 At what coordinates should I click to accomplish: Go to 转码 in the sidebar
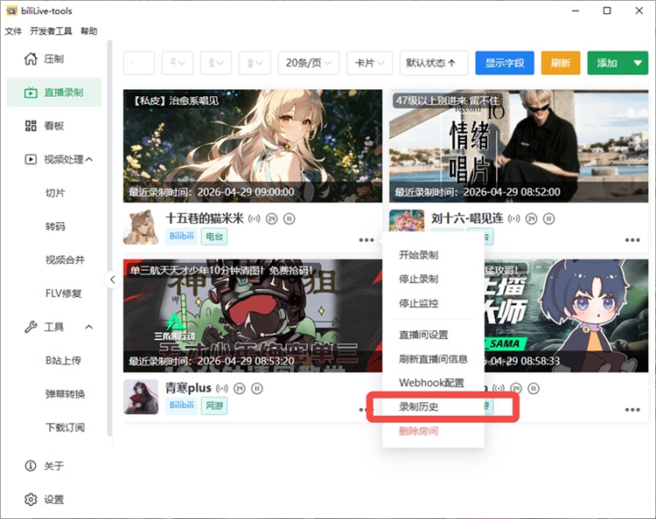[55, 226]
